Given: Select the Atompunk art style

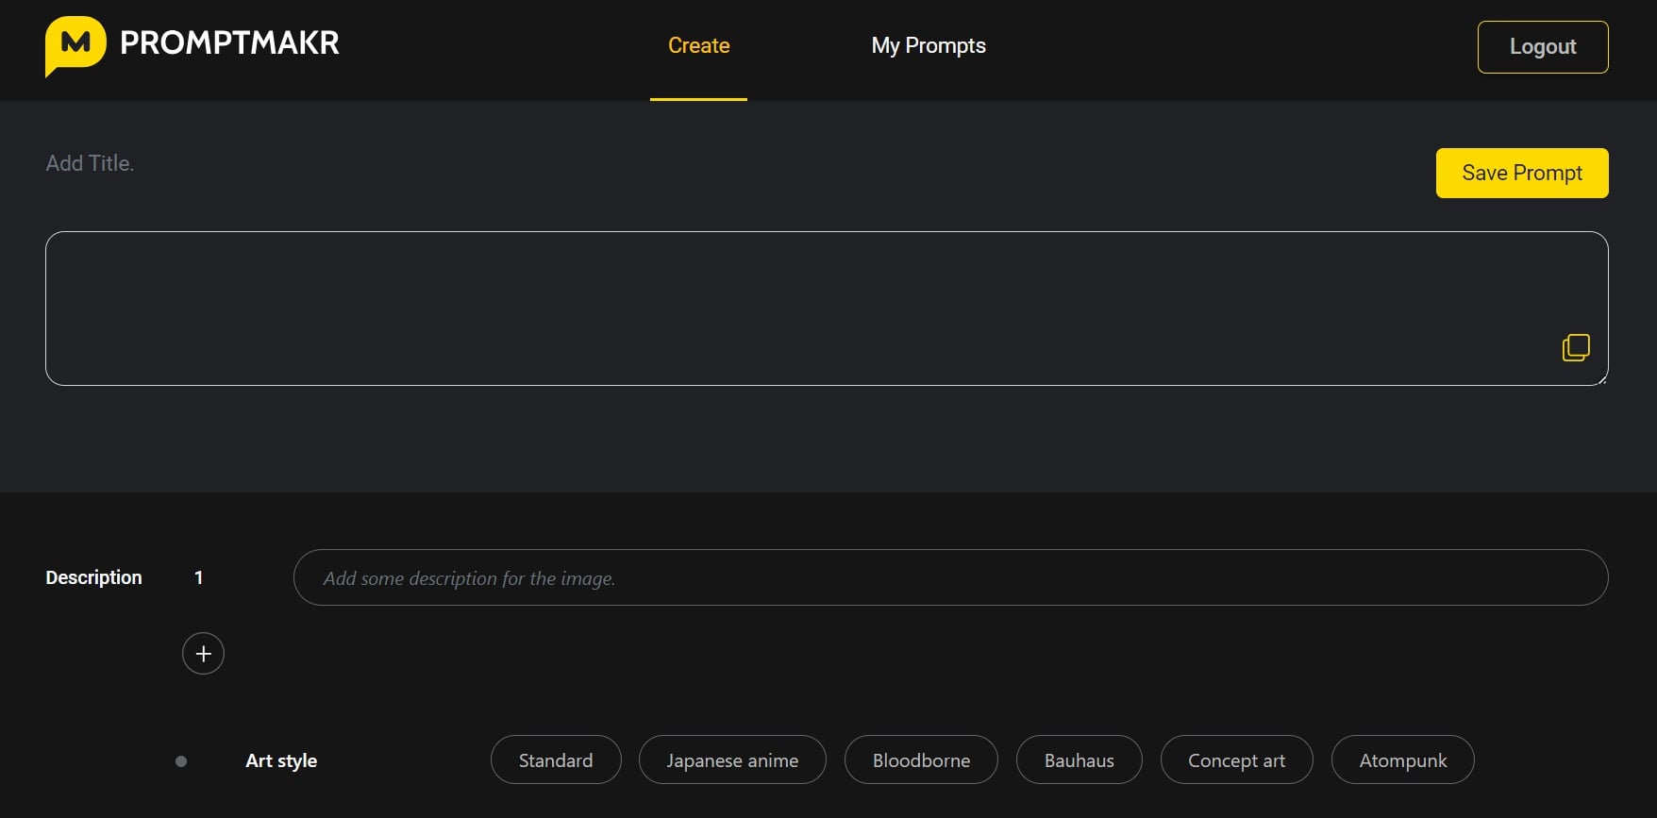Looking at the screenshot, I should tap(1402, 760).
